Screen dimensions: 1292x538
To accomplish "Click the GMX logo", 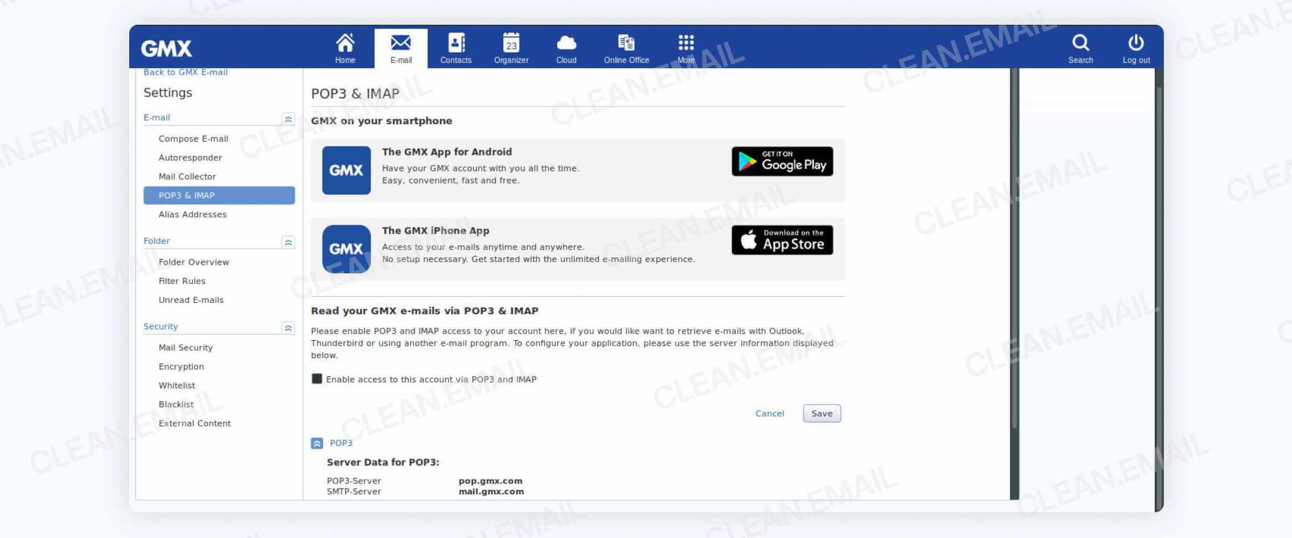I will 167,47.
